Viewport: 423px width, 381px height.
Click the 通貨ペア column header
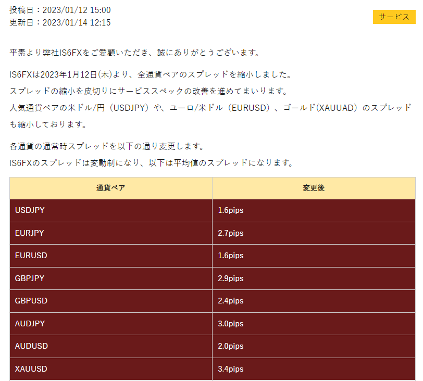(110, 188)
